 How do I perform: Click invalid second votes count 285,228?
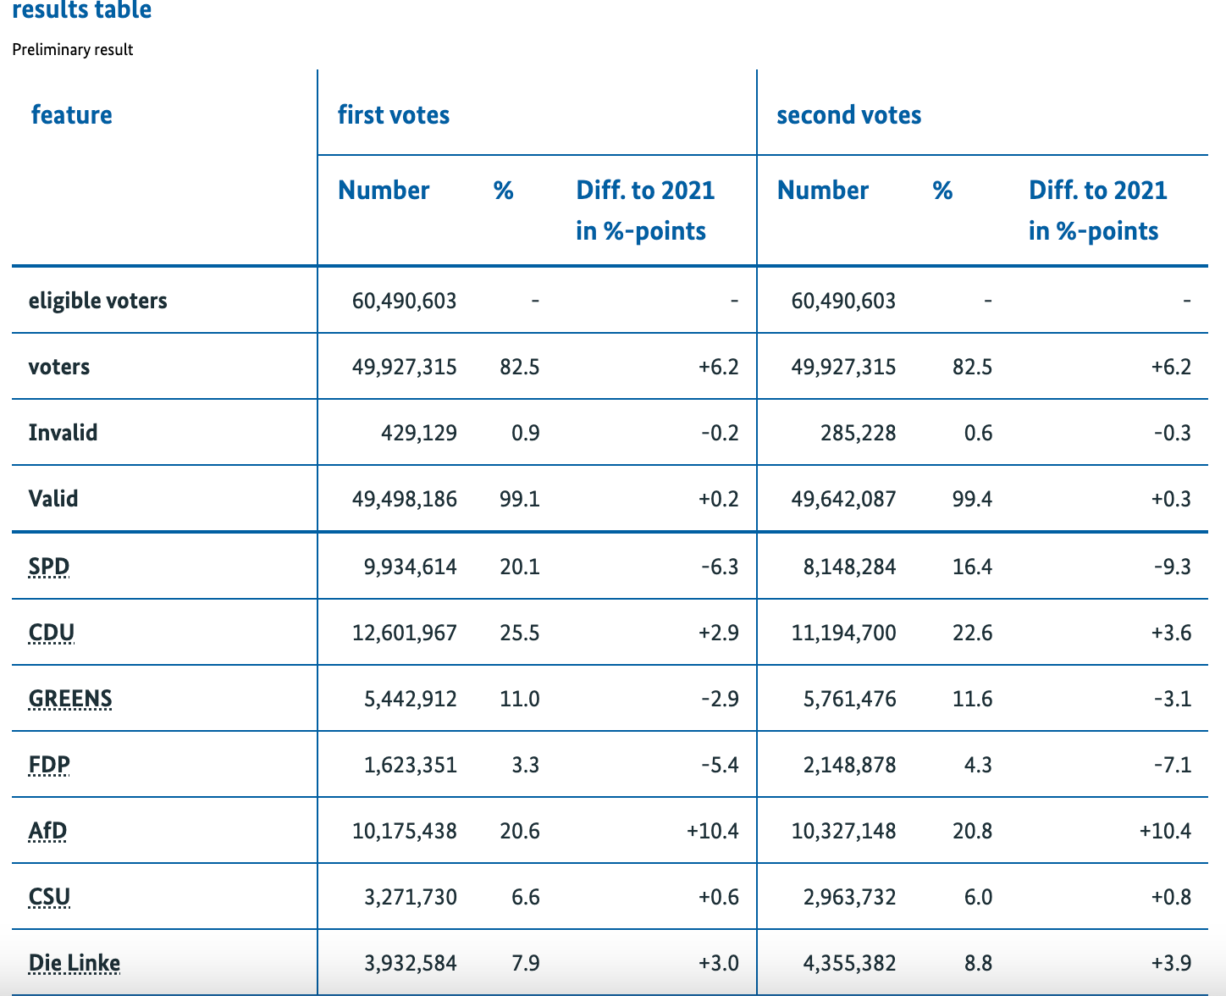pyautogui.click(x=859, y=433)
